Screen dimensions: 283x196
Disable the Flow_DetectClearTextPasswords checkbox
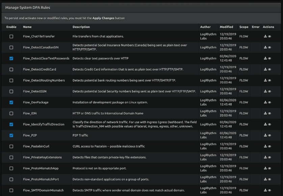pyautogui.click(x=11, y=58)
